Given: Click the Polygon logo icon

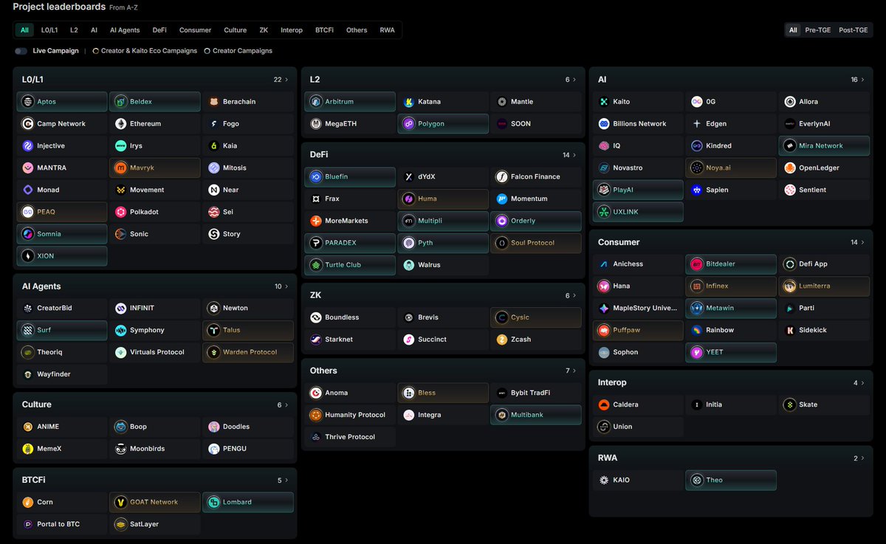Looking at the screenshot, I should tap(408, 124).
